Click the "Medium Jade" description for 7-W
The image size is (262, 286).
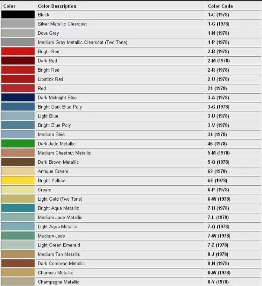(51, 236)
